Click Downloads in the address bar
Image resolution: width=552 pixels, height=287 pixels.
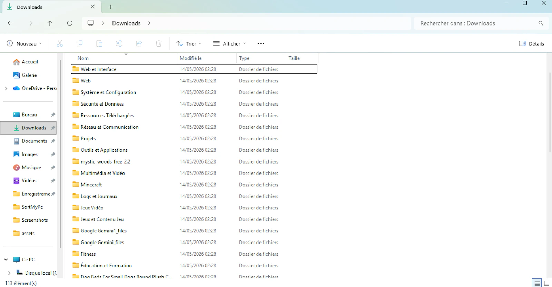(126, 23)
